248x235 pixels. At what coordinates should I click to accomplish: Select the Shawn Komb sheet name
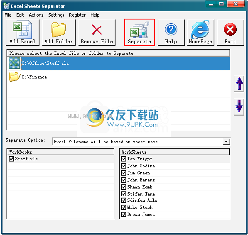tap(140, 187)
